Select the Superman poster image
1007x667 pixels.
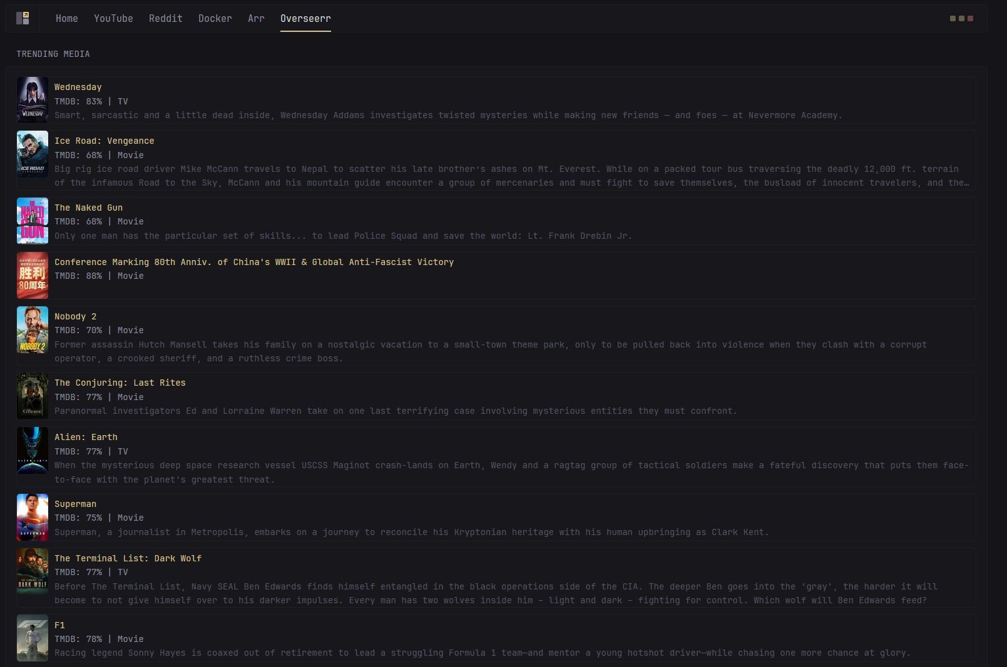[x=32, y=517]
